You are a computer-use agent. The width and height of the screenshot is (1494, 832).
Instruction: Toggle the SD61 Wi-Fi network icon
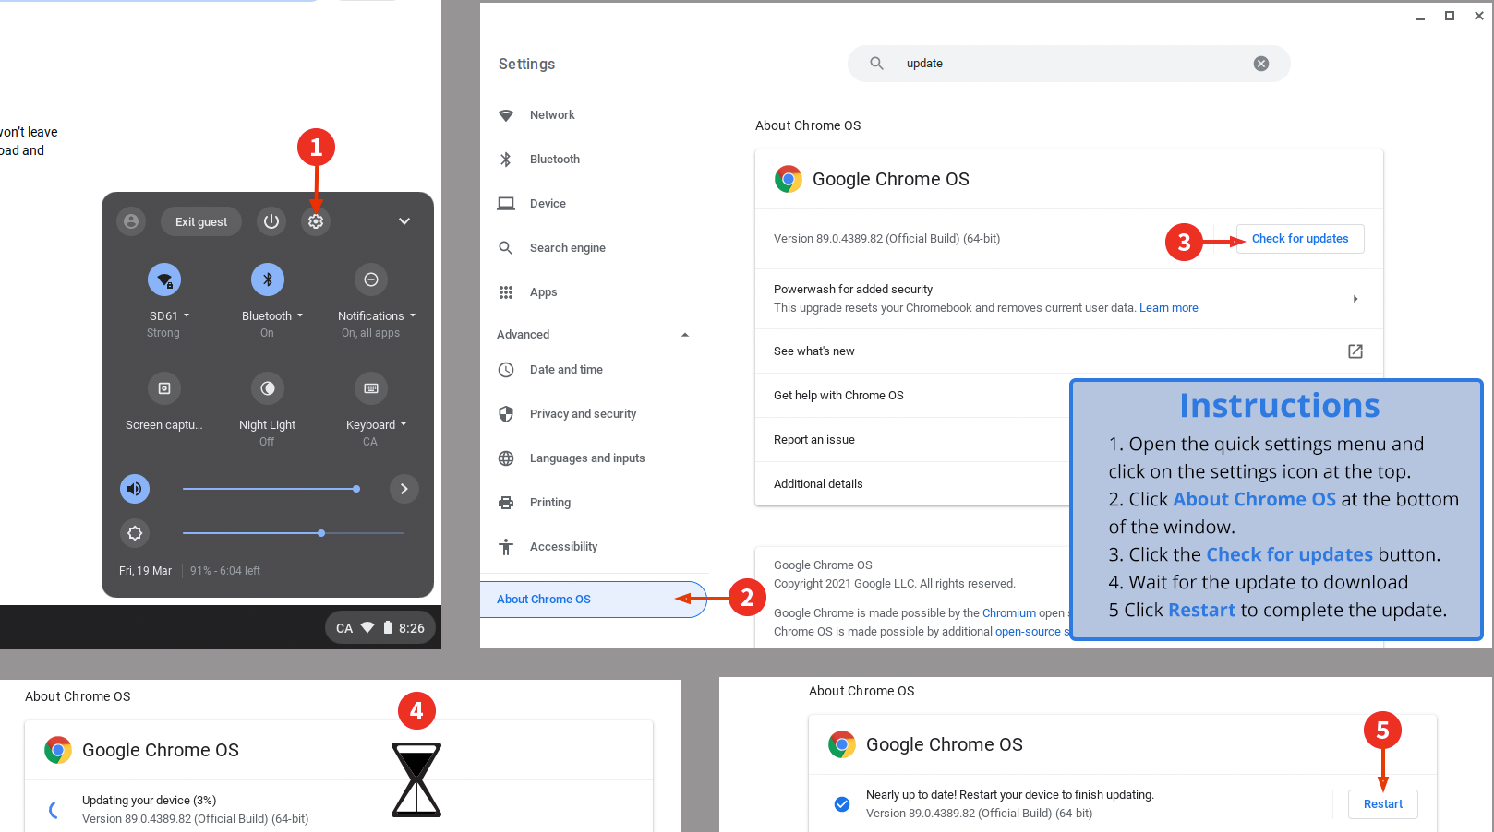[164, 279]
